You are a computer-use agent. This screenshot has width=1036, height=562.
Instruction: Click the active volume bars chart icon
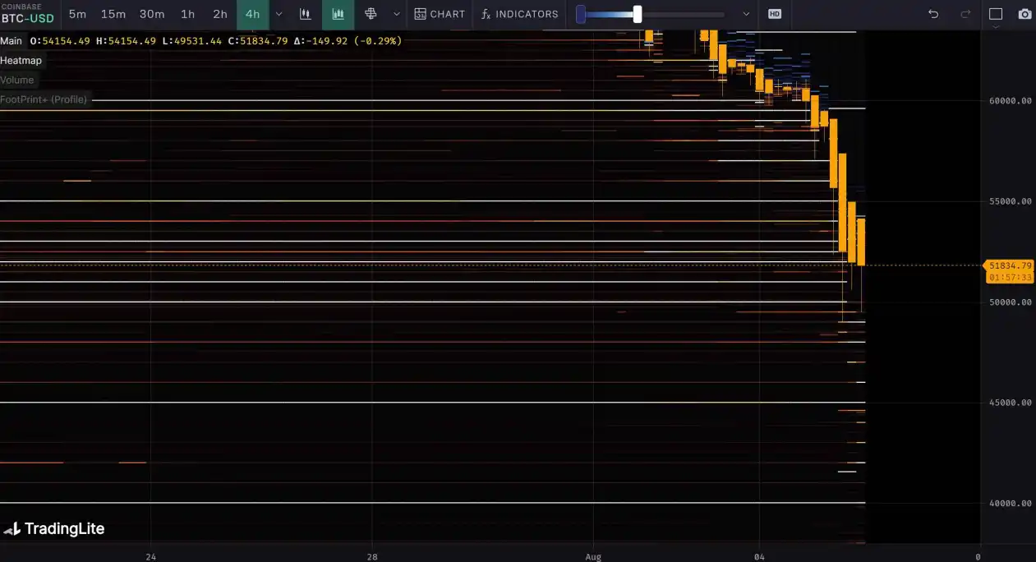pos(338,14)
